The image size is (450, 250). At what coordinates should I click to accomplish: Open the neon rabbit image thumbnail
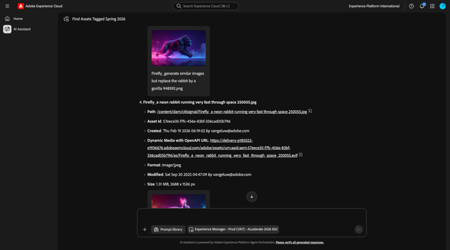pyautogui.click(x=179, y=201)
